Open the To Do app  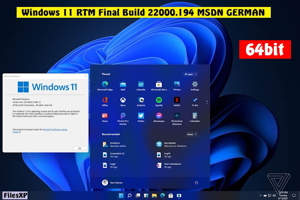[x=195, y=101]
